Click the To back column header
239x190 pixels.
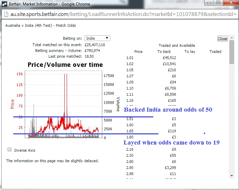[164, 52]
